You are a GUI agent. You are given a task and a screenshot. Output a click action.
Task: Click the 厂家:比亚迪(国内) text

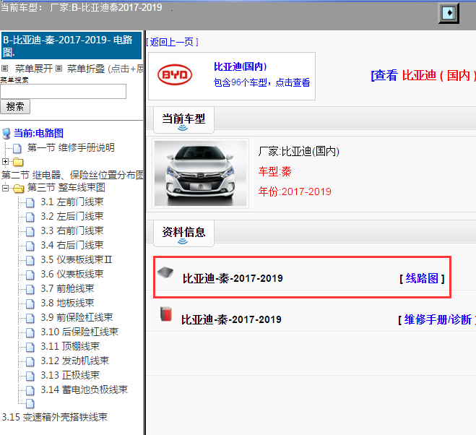(299, 151)
